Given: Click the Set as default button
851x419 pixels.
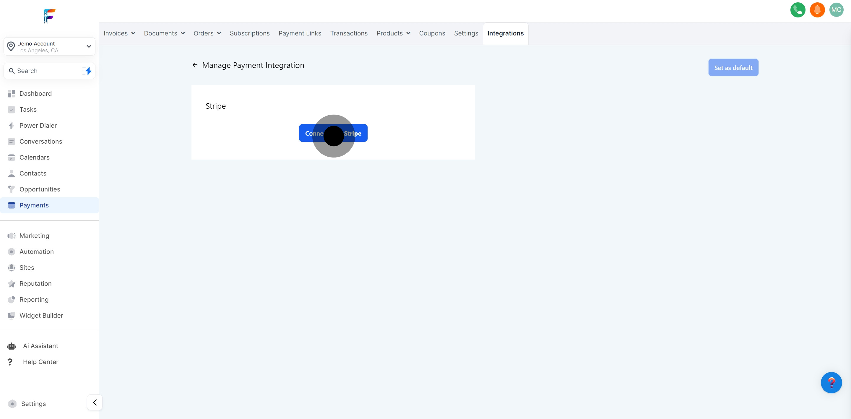Looking at the screenshot, I should pyautogui.click(x=733, y=68).
